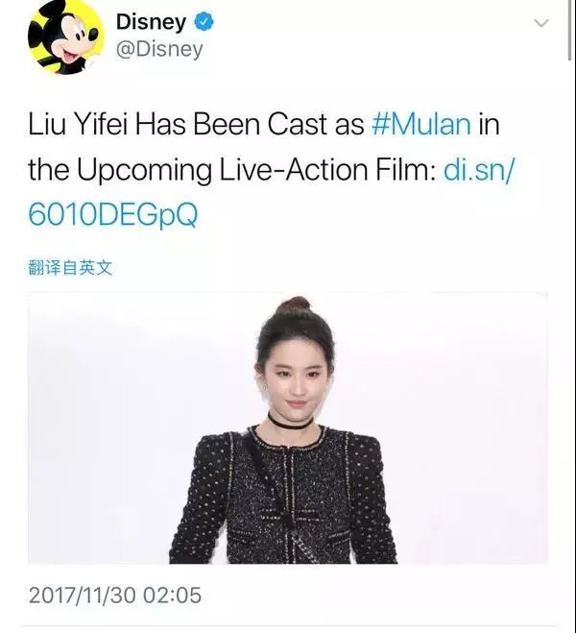
Task: Expand the tweet options chevron menu
Action: pyautogui.click(x=541, y=23)
